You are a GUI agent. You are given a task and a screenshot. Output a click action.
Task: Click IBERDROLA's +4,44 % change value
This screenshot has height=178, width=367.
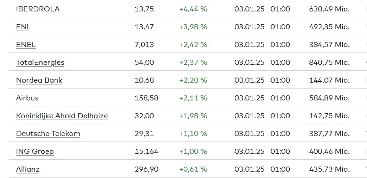(193, 9)
